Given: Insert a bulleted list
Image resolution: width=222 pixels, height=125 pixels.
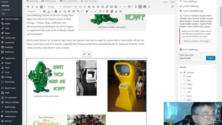Looking at the screenshot, I should coord(80,7).
